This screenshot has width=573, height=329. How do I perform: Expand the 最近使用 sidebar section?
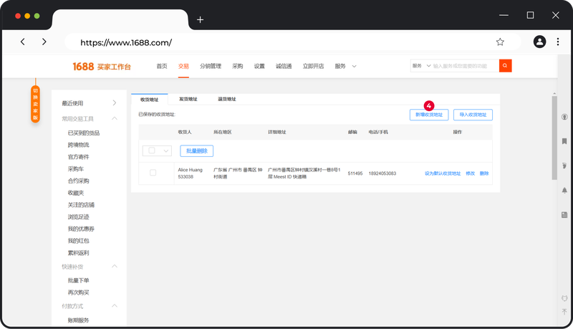coord(114,103)
